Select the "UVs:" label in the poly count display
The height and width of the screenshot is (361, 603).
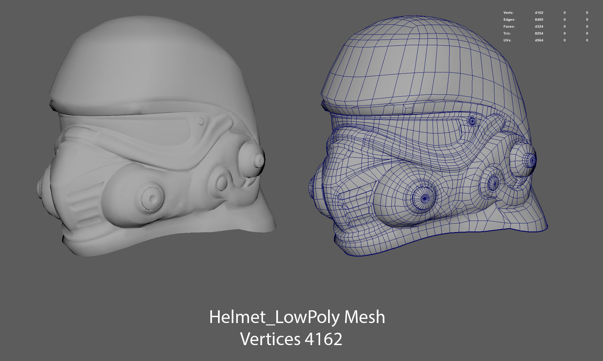pyautogui.click(x=507, y=40)
